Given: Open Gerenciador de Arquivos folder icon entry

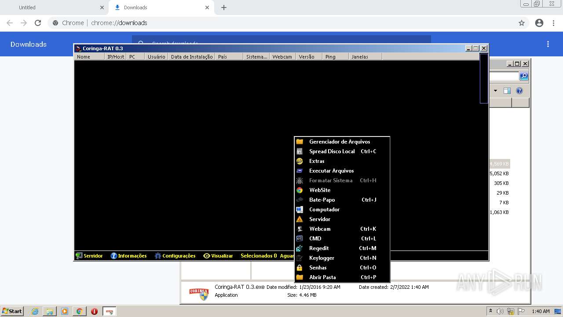Looking at the screenshot, I should tap(300, 142).
